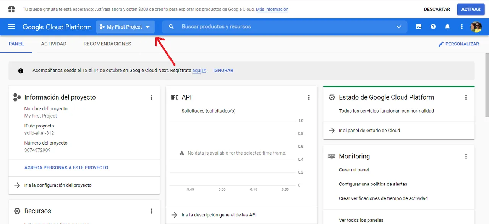Open API card three-dot menu
This screenshot has width=489, height=224.
[309, 97]
